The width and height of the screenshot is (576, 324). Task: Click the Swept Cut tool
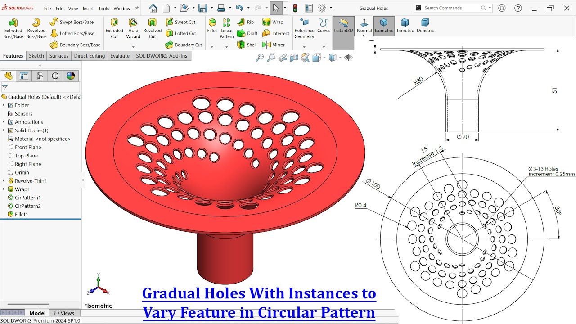coord(180,22)
